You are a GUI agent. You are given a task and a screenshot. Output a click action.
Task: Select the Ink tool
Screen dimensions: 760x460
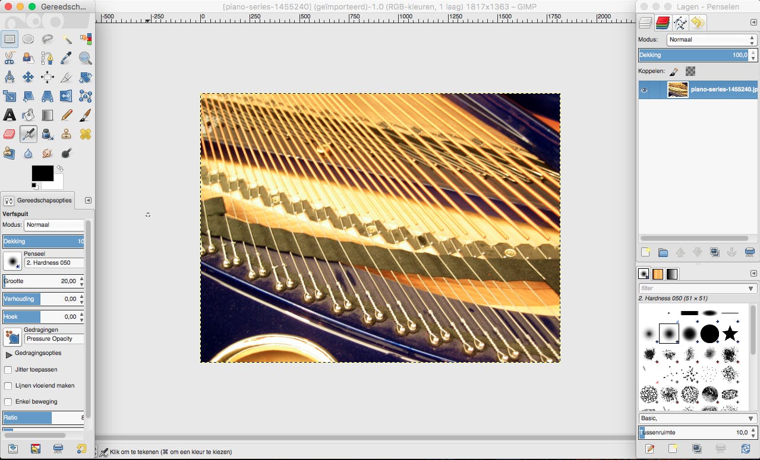(x=48, y=134)
